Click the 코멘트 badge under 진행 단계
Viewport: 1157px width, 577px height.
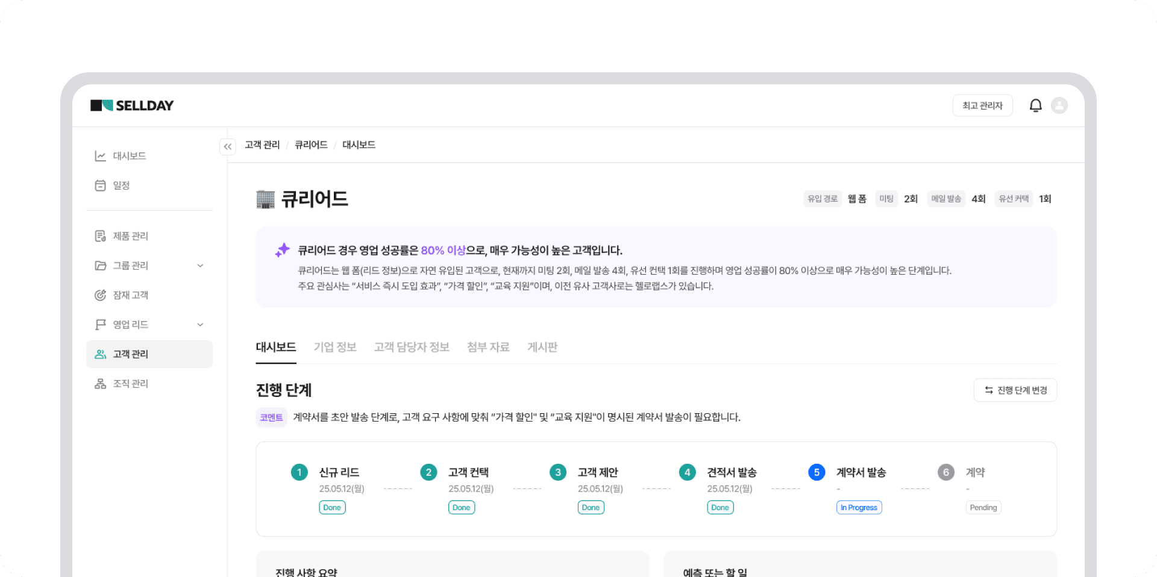271,417
